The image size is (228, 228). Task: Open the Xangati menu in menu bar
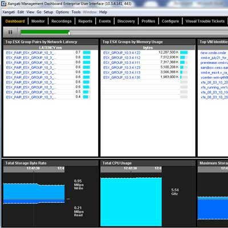click(x=9, y=12)
